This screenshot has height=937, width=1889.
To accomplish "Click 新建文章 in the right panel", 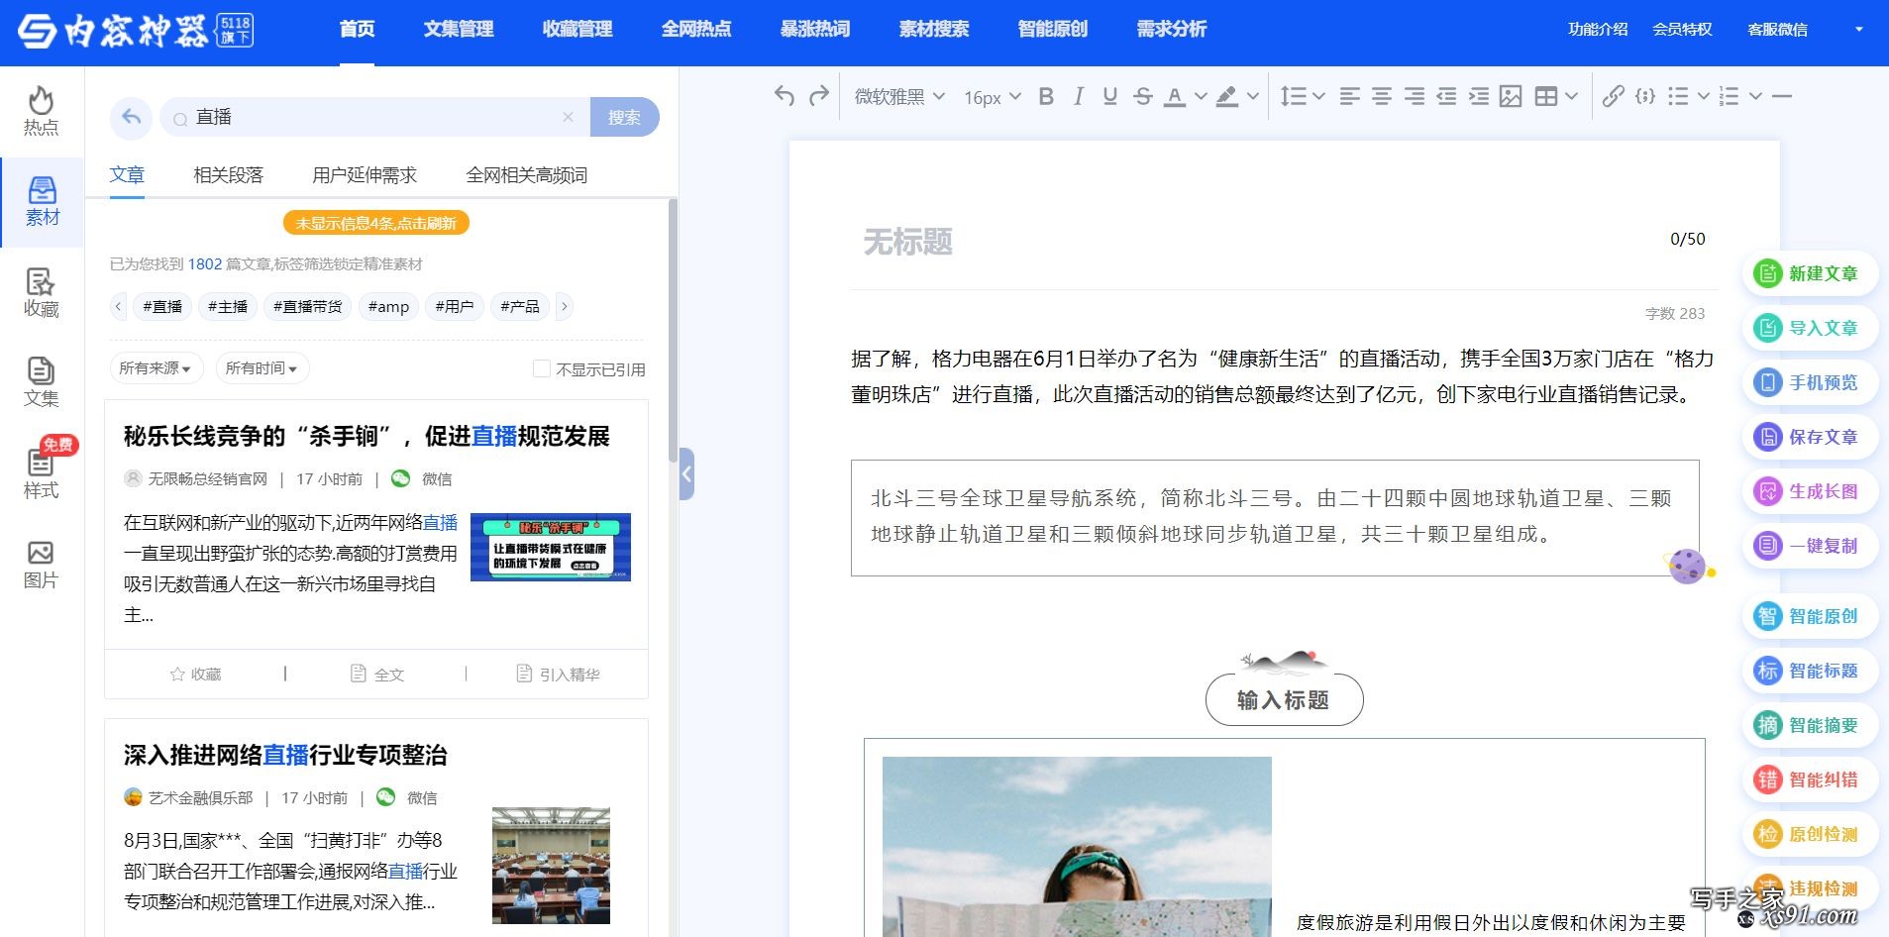I will tap(1810, 273).
